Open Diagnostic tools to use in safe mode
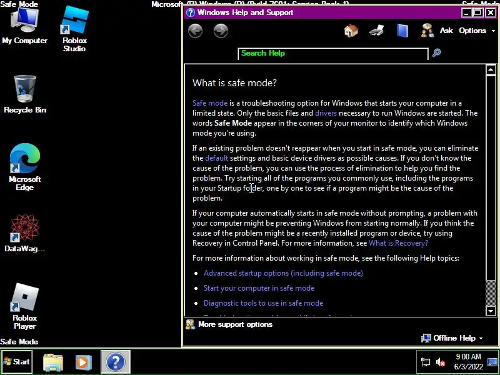Viewport: 500px width, 375px height. pos(263,303)
